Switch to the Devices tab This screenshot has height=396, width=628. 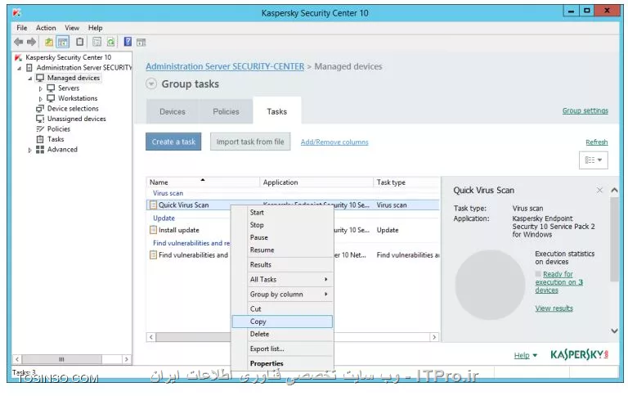173,112
